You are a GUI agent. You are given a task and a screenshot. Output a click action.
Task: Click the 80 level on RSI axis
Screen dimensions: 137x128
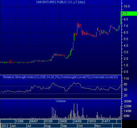125,84
